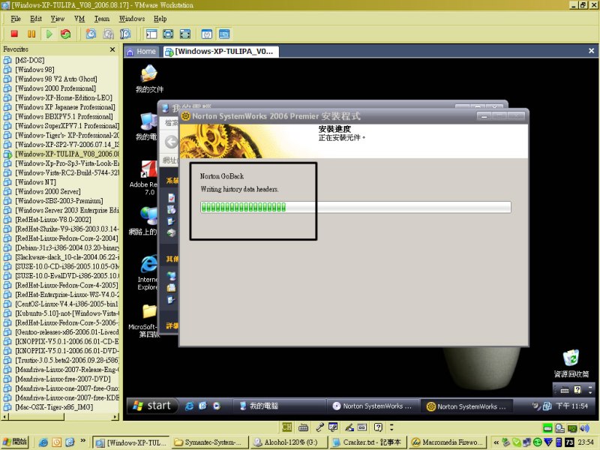Click the active Norton SystemWorks taskbar button
Screen dimensions: 600x450
[x=466, y=406]
